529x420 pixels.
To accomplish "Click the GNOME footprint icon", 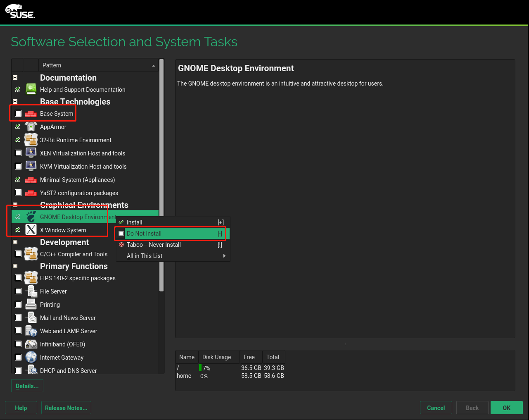I will coord(31,217).
